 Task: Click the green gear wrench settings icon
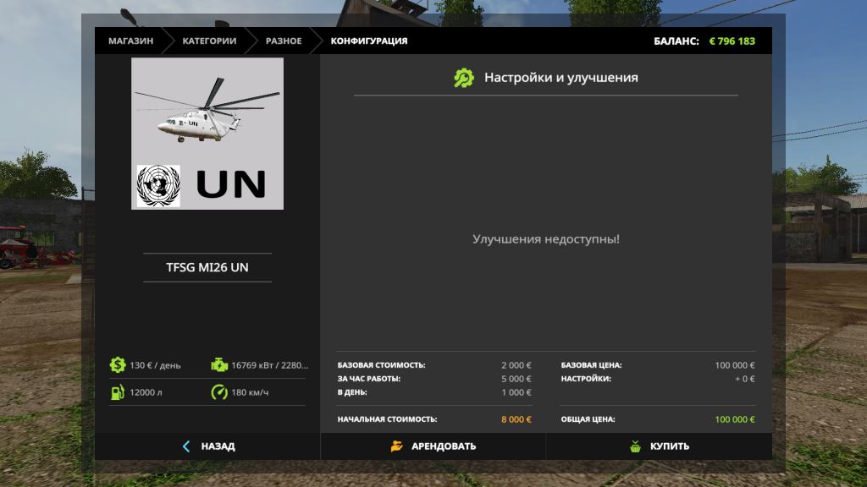coord(464,78)
